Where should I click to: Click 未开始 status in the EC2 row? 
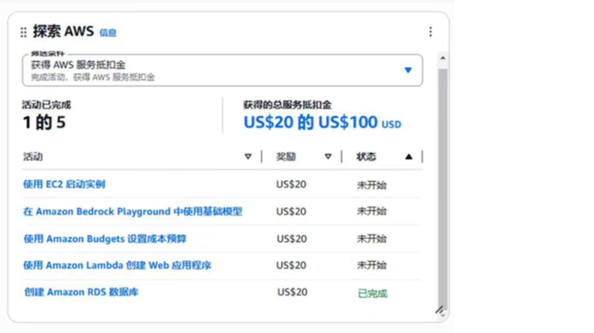click(371, 185)
